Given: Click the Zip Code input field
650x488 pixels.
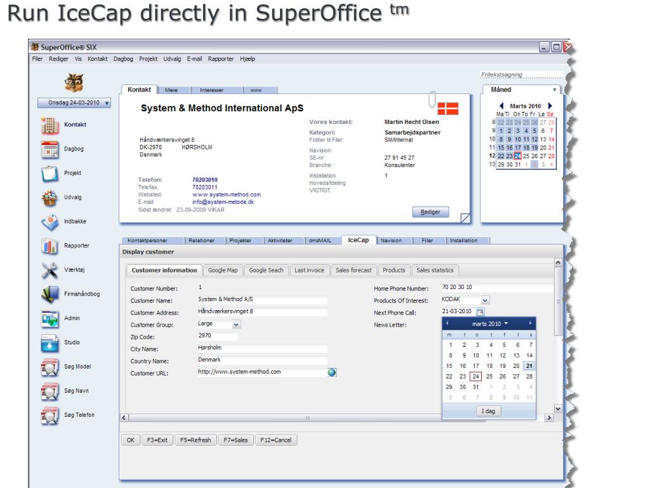Looking at the screenshot, I should click(217, 335).
